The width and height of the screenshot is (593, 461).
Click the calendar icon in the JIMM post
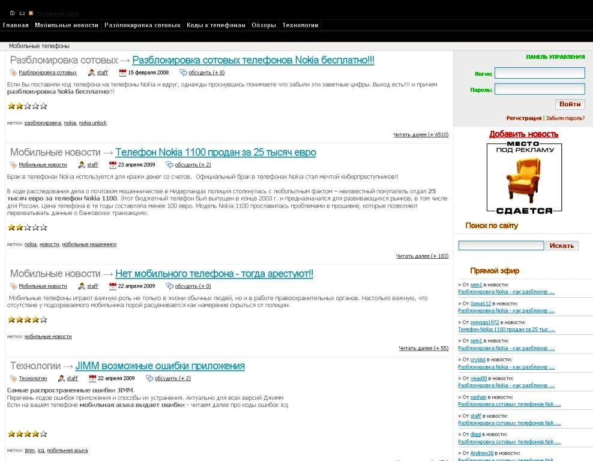92,379
